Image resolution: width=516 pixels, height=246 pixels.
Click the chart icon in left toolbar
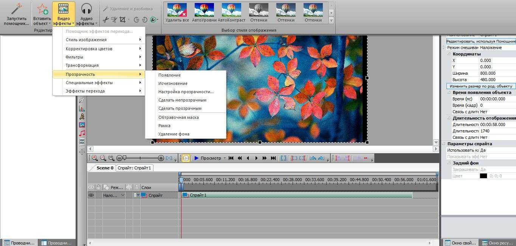point(82,108)
